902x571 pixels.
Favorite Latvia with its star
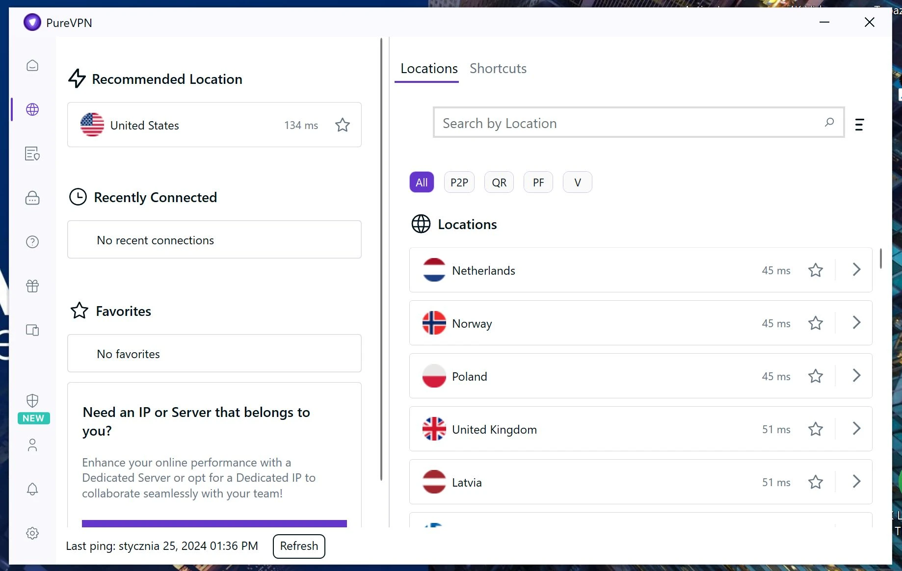click(816, 482)
